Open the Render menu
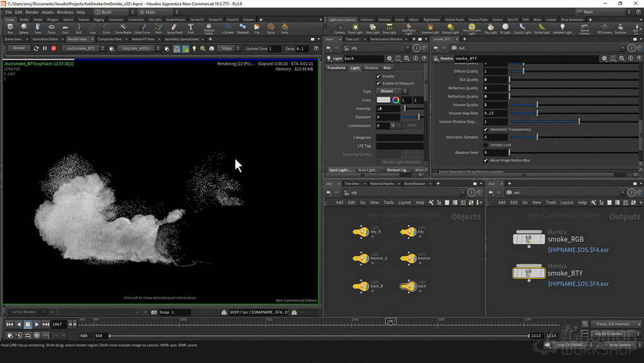The height and width of the screenshot is (363, 644). [32, 12]
